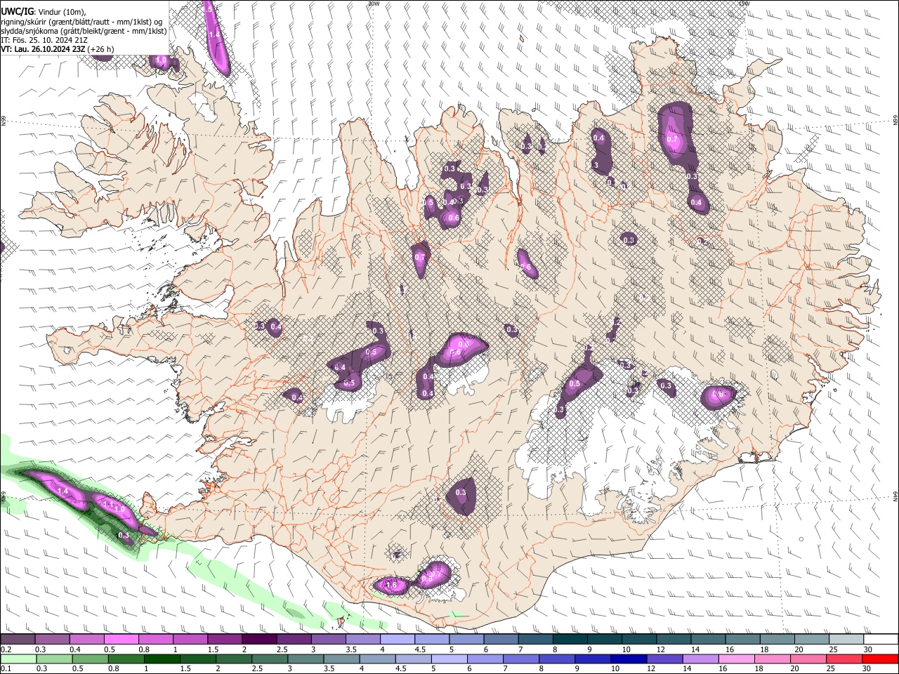Select the bright red lower swatch after 30
The height and width of the screenshot is (674, 899).
tap(881, 659)
